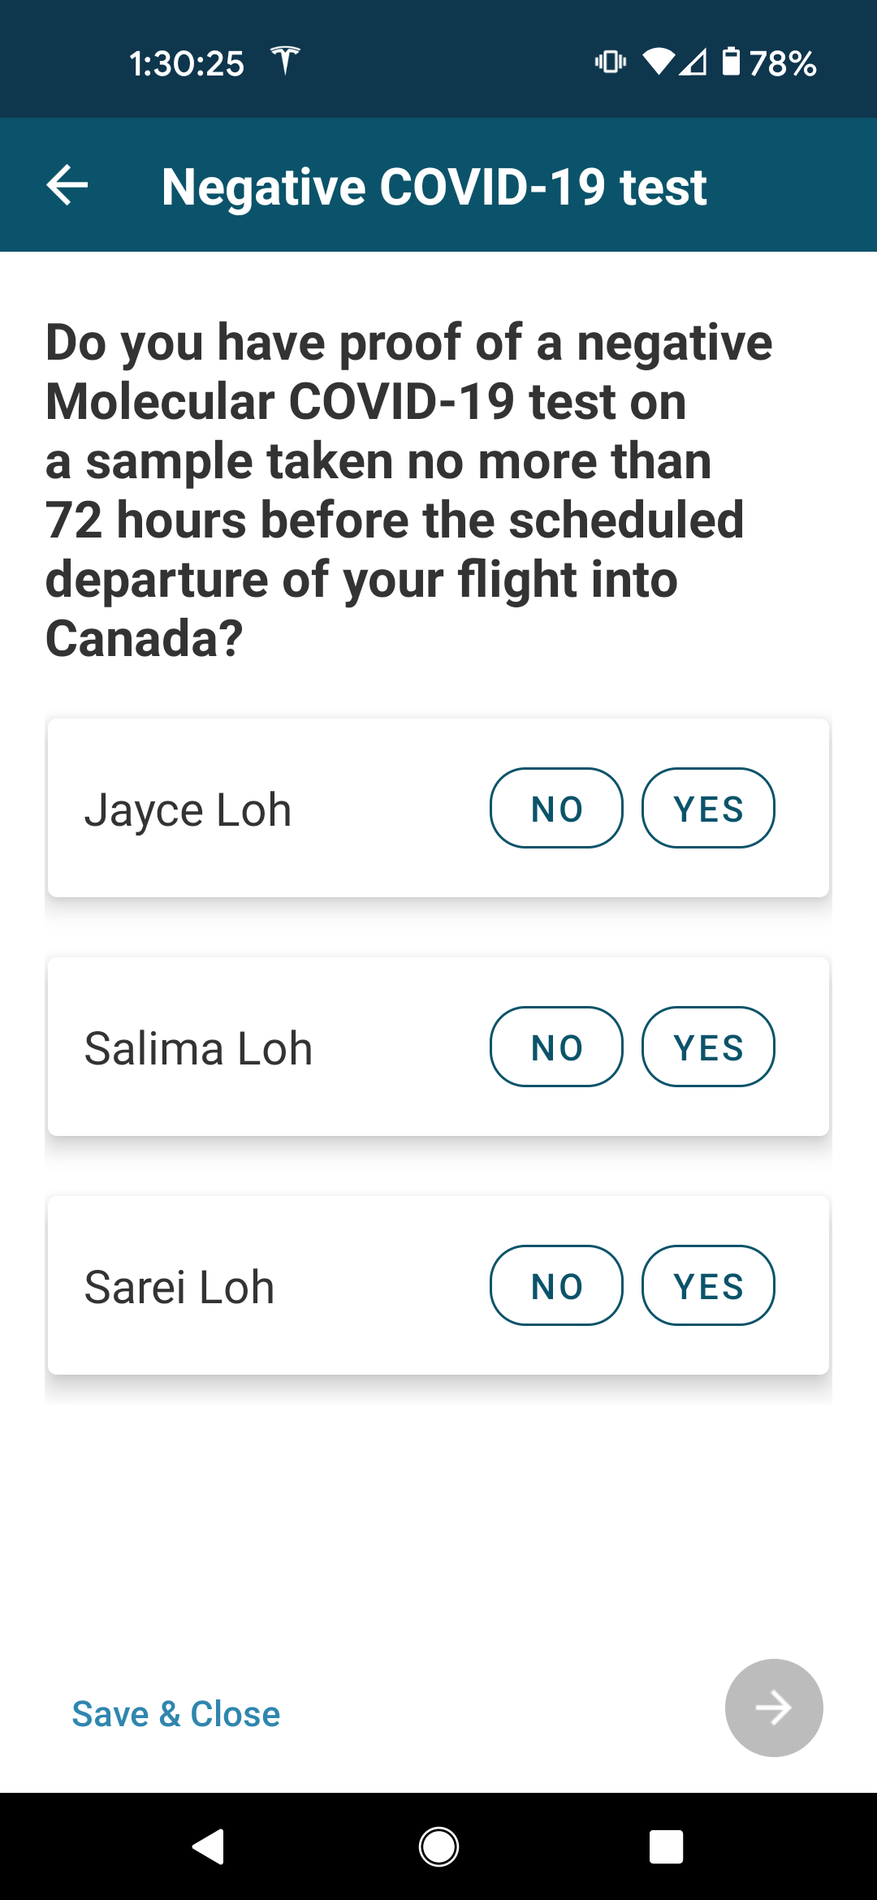Mark NO for Sarei Loh
877x1900 pixels.
[556, 1286]
